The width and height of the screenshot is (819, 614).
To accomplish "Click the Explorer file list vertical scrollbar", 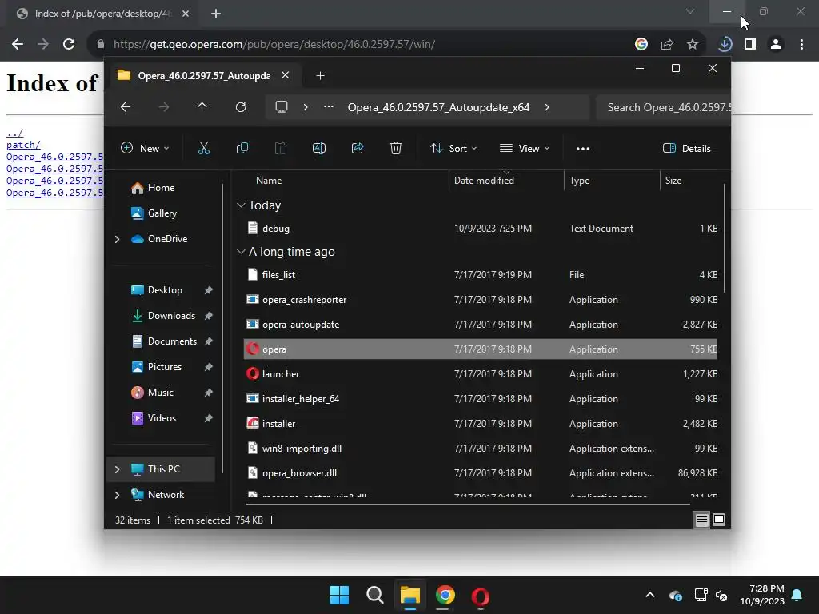I will (x=725, y=238).
